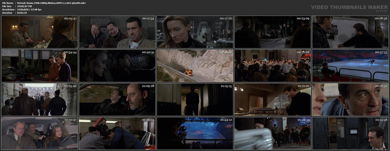Choose the frame stamped 01:49:59
The image size is (390, 151).
(273, 133)
